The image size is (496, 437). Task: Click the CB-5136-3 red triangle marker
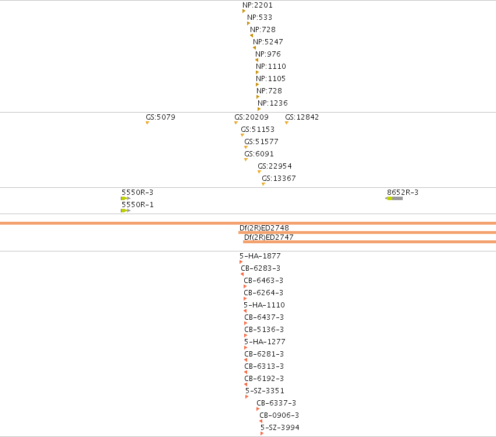(246, 335)
